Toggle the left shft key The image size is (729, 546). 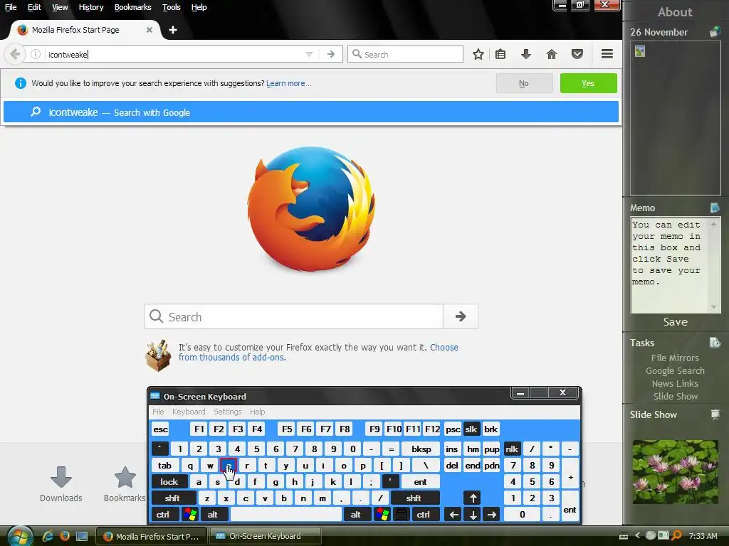pos(172,498)
